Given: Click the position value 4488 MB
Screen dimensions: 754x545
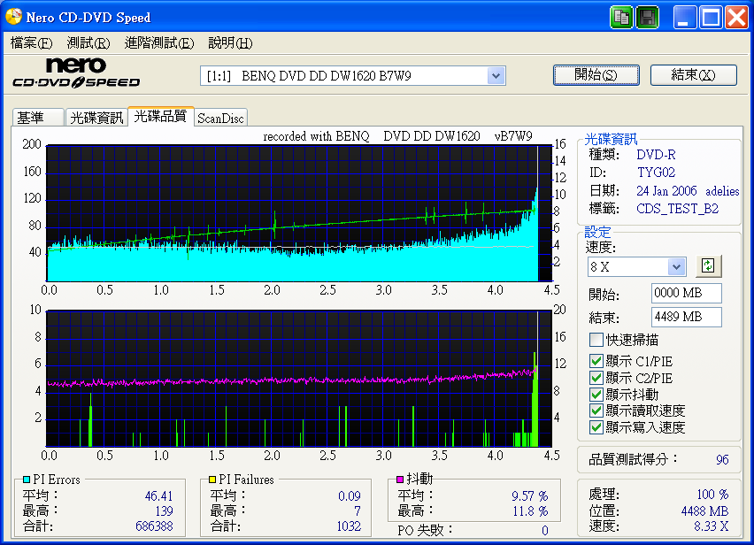Looking at the screenshot, I should (705, 510).
